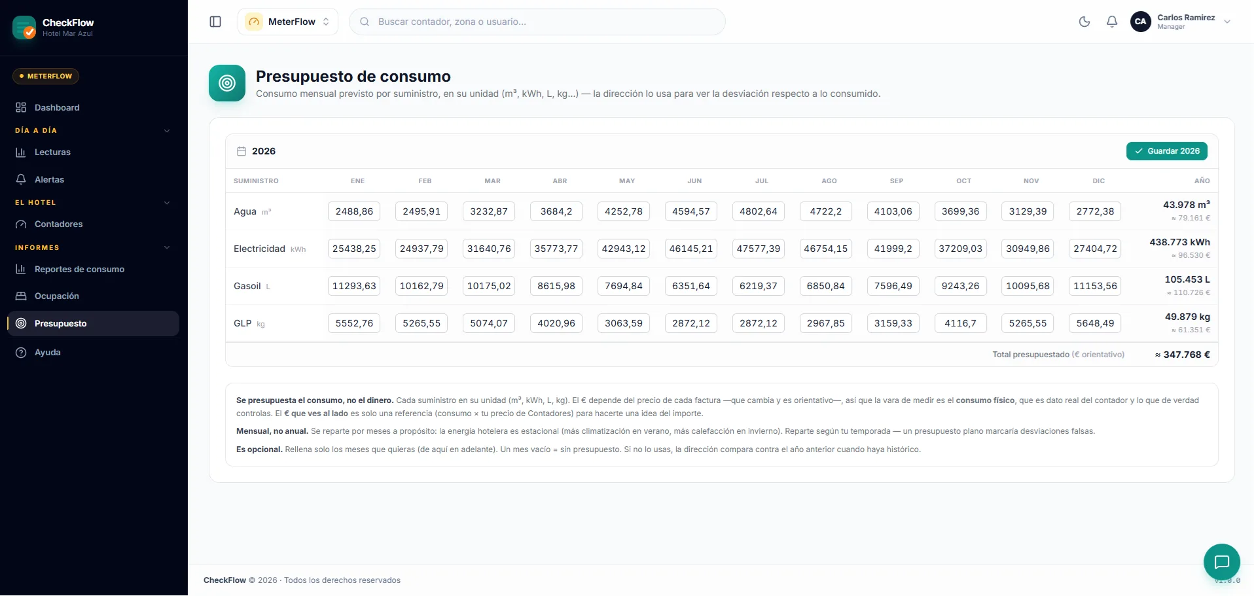Switch to dark mode moon icon

point(1084,22)
